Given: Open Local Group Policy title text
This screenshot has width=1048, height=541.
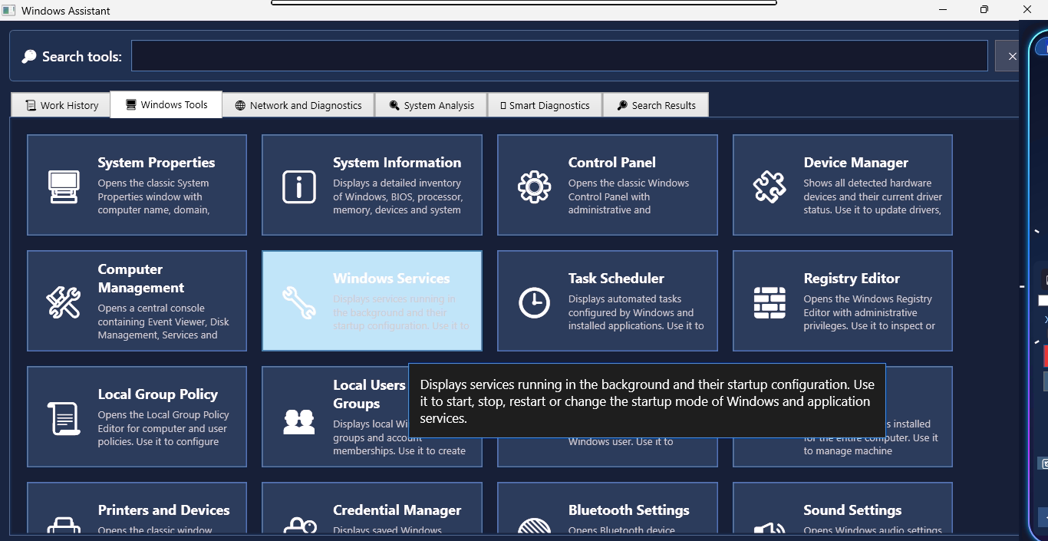Looking at the screenshot, I should (157, 394).
